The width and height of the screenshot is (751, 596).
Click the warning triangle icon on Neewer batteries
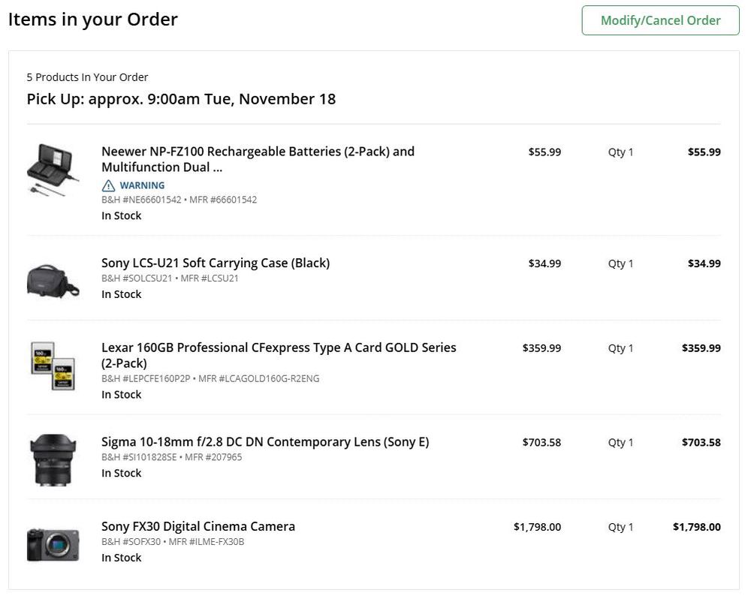107,185
